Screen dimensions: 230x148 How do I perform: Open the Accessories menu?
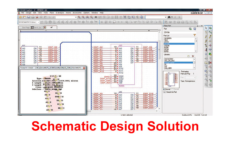(77, 13)
